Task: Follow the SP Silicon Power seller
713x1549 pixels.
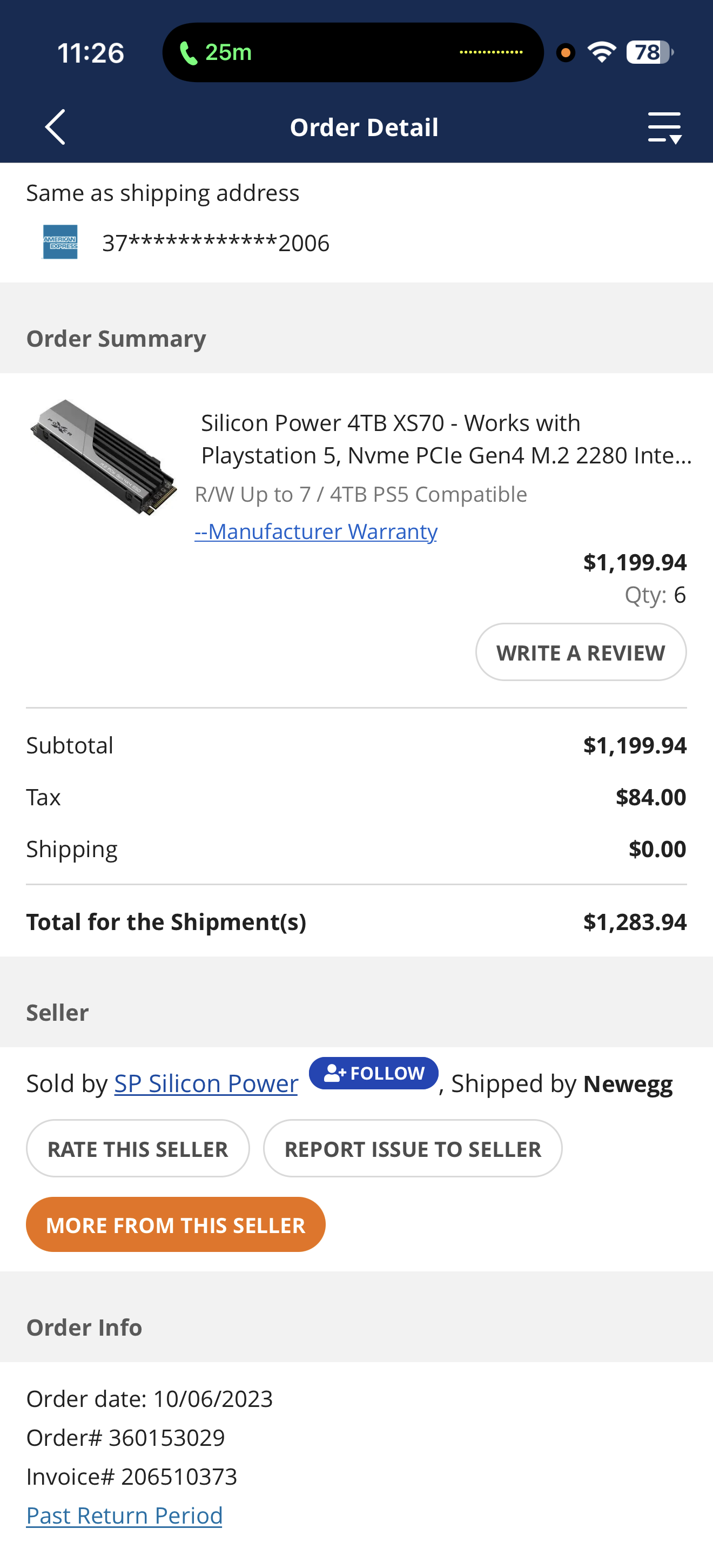Action: click(373, 1073)
